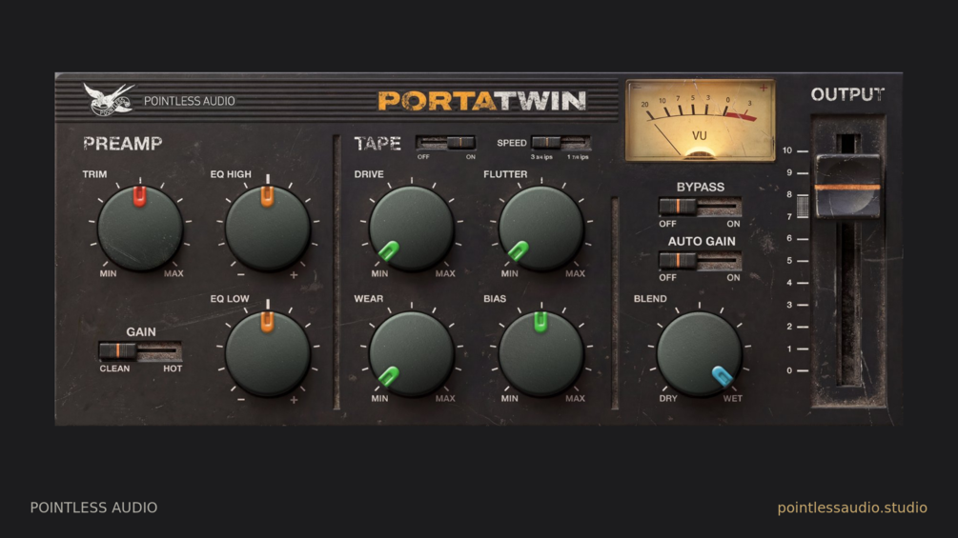Click the DRY label under Blend knob
Image resolution: width=958 pixels, height=538 pixels.
point(668,398)
